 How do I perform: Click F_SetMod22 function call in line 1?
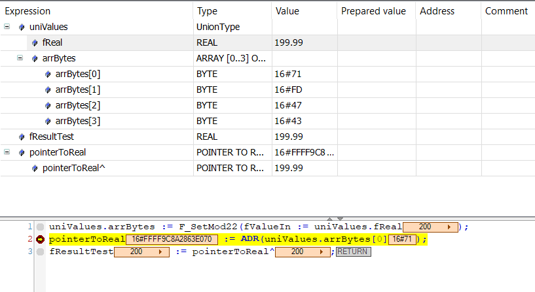pyautogui.click(x=208, y=227)
